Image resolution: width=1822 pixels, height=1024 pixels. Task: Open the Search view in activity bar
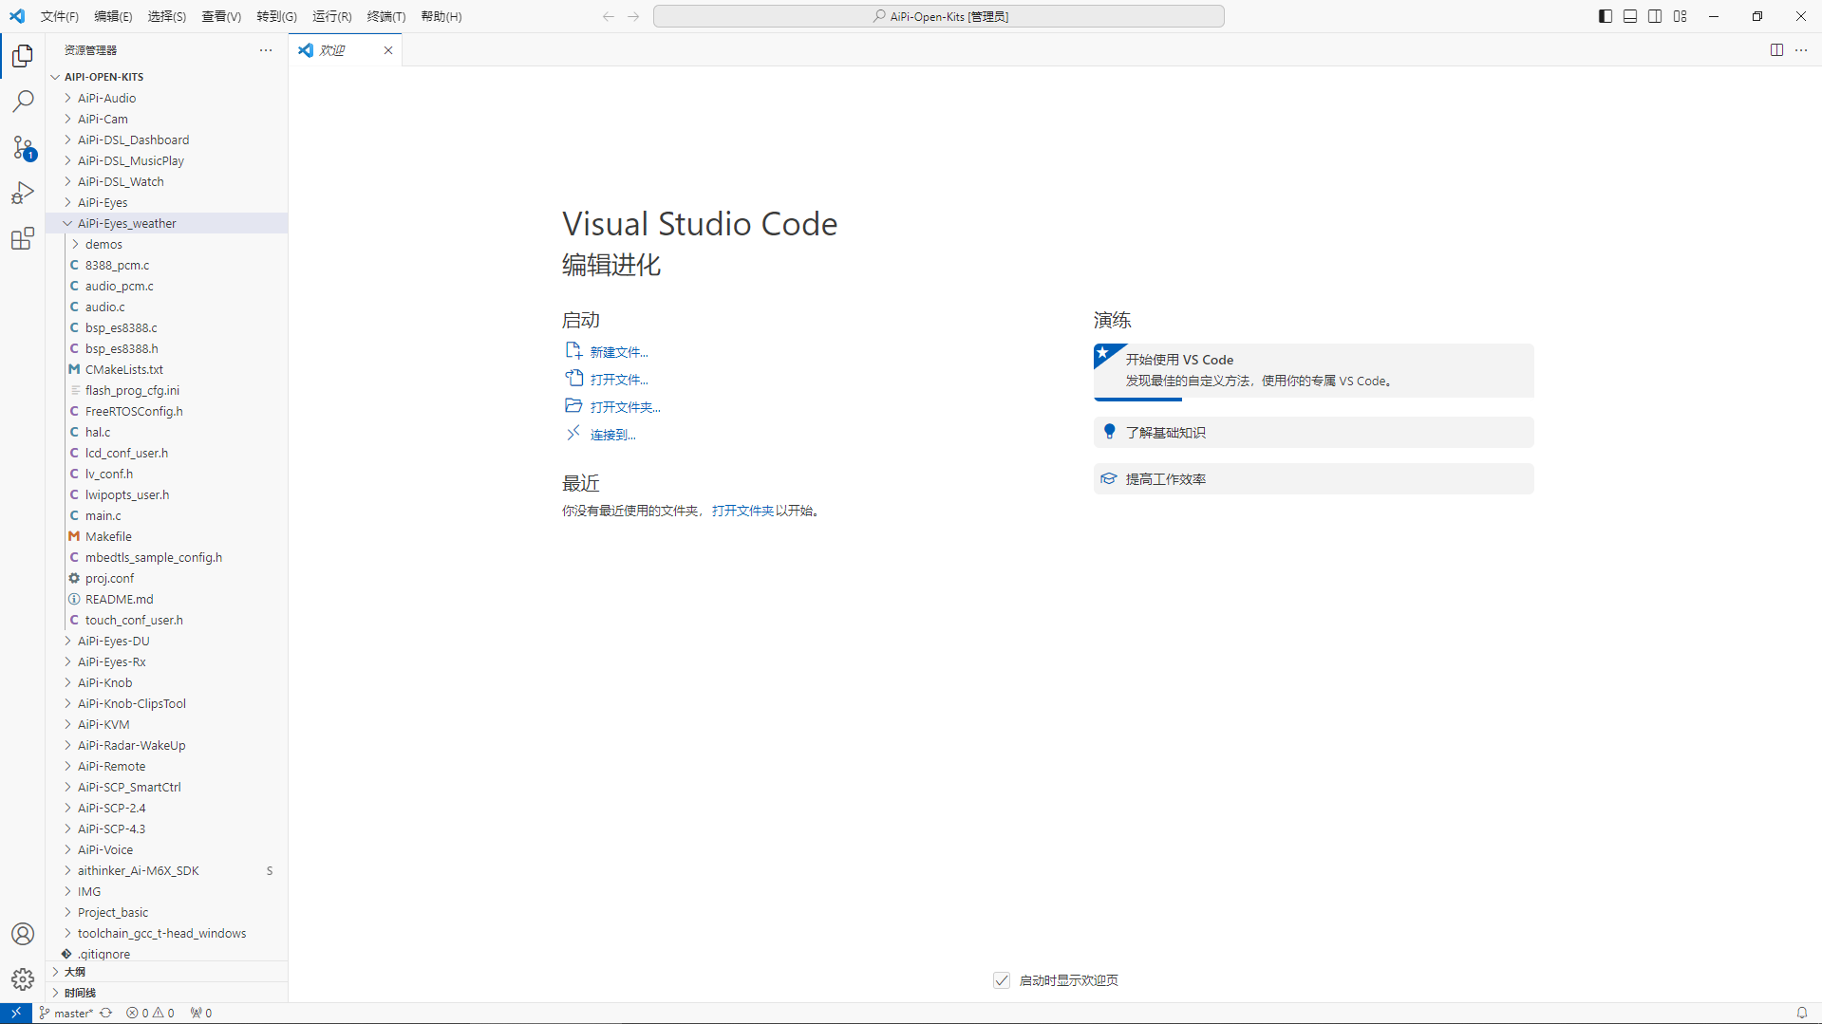tap(23, 102)
